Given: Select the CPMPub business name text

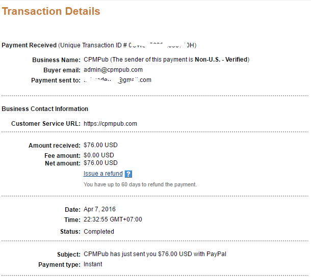Looking at the screenshot, I should click(96, 60).
